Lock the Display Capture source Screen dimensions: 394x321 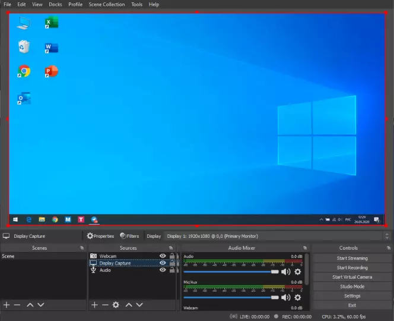click(x=172, y=263)
